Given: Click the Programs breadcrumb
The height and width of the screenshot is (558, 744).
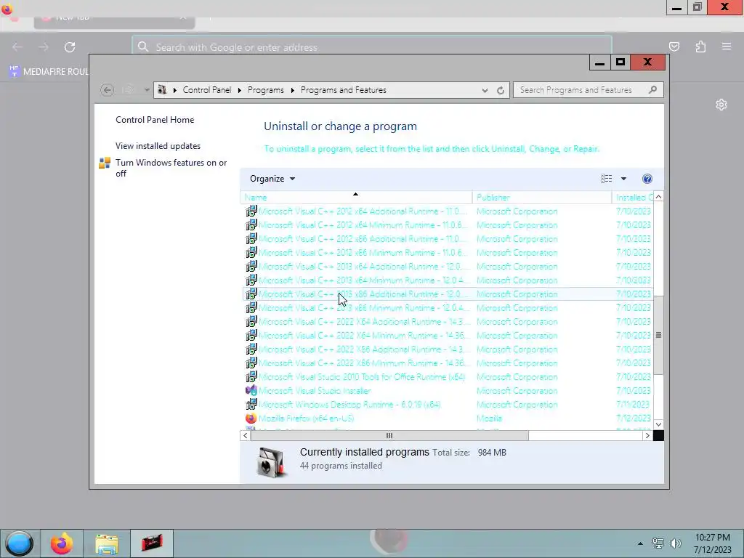Looking at the screenshot, I should (x=266, y=90).
